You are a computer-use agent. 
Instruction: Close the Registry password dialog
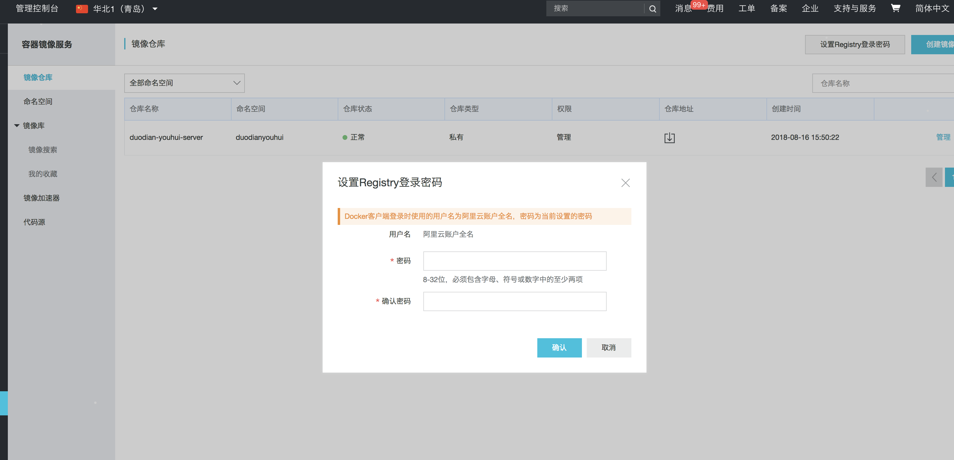click(625, 183)
